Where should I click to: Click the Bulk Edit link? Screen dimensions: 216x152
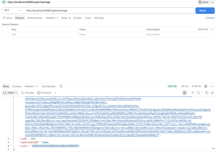click(203, 29)
